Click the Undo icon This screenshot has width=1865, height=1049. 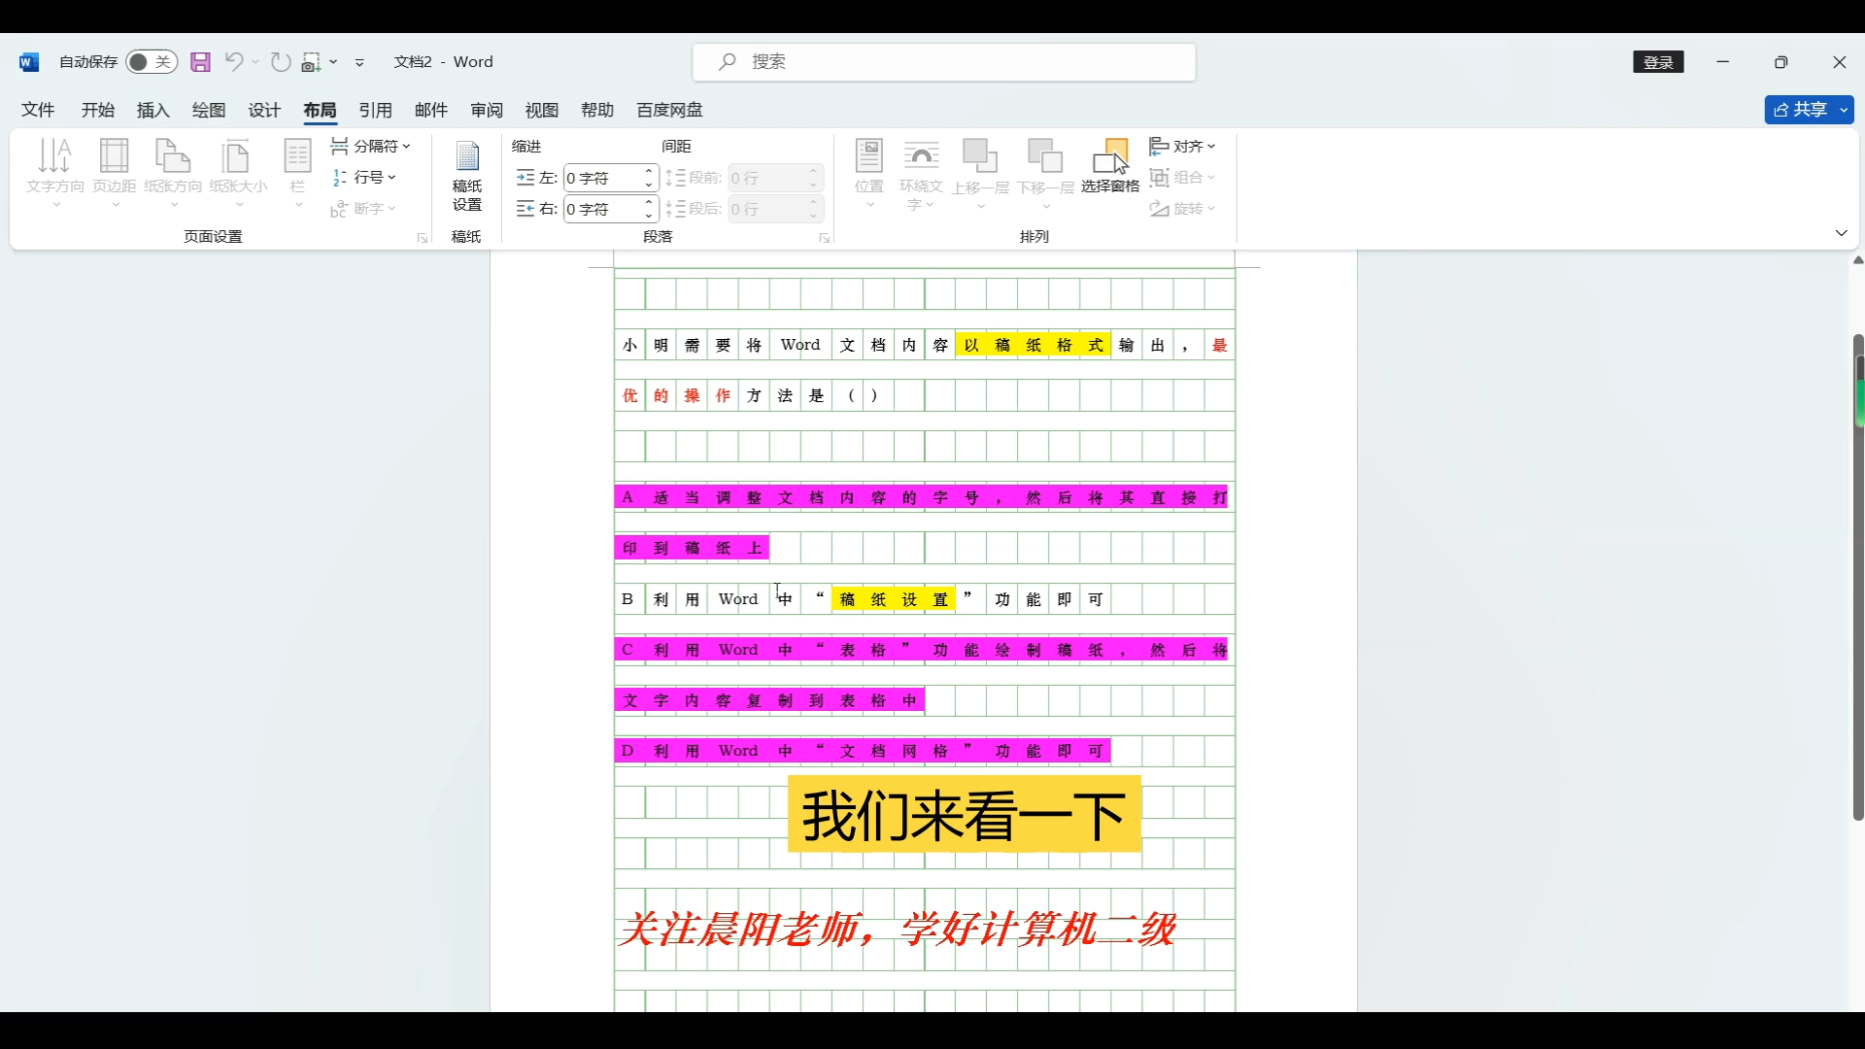point(234,61)
